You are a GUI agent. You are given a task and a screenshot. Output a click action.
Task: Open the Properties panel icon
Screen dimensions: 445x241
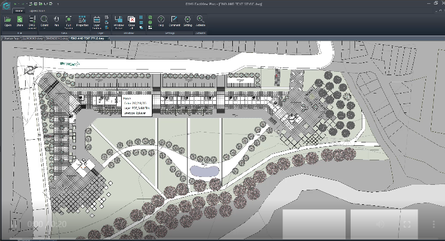pyautogui.click(x=82, y=21)
